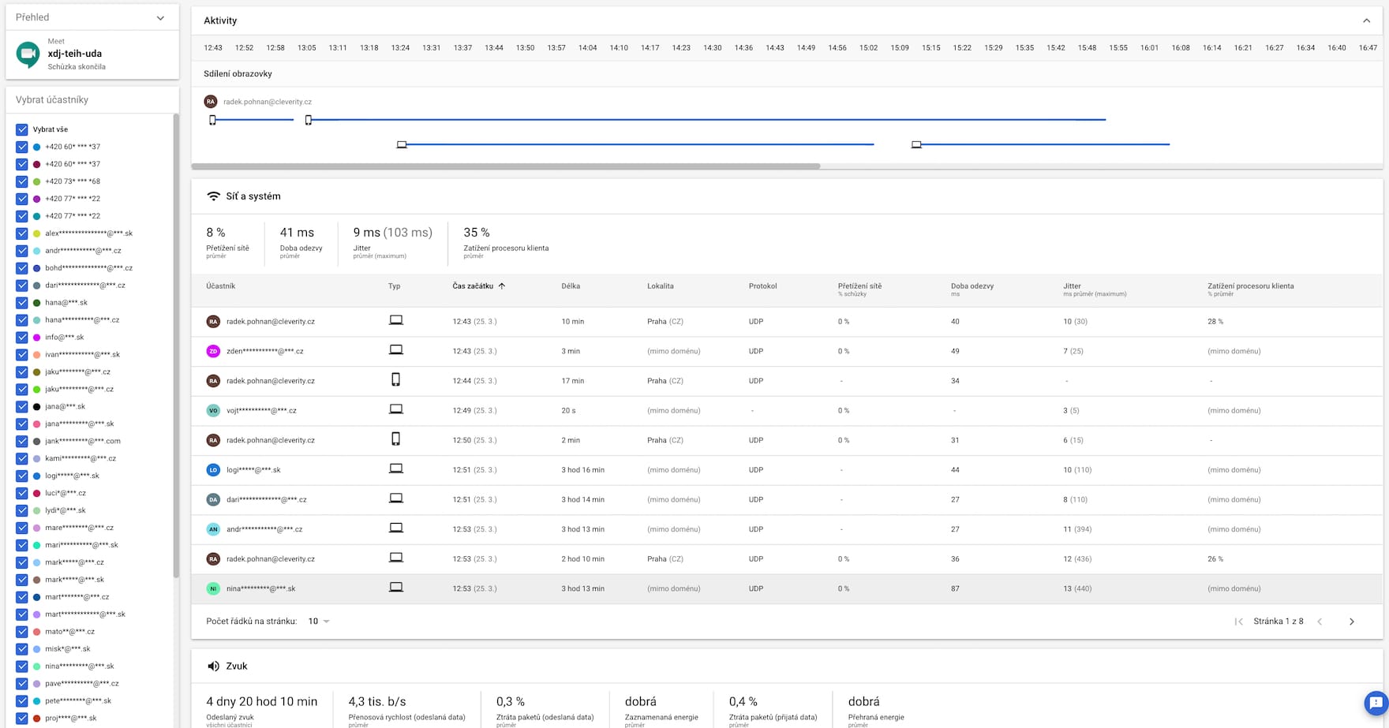1389x728 pixels.
Task: Open the zden participant row at 12:43
Action: coord(265,351)
